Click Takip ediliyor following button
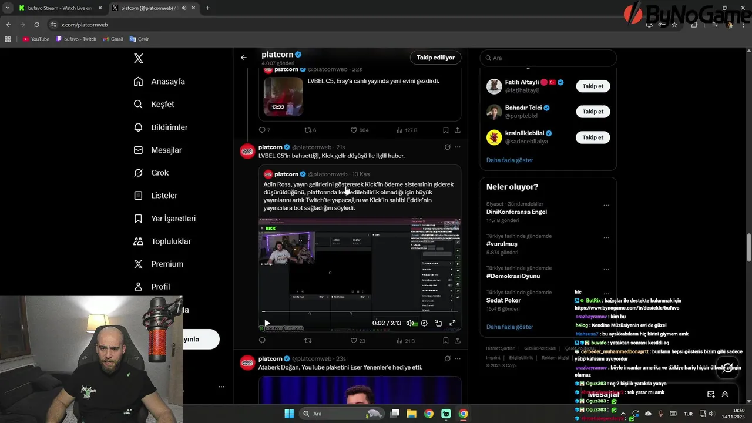Screen dimensions: 752x423 (435, 58)
